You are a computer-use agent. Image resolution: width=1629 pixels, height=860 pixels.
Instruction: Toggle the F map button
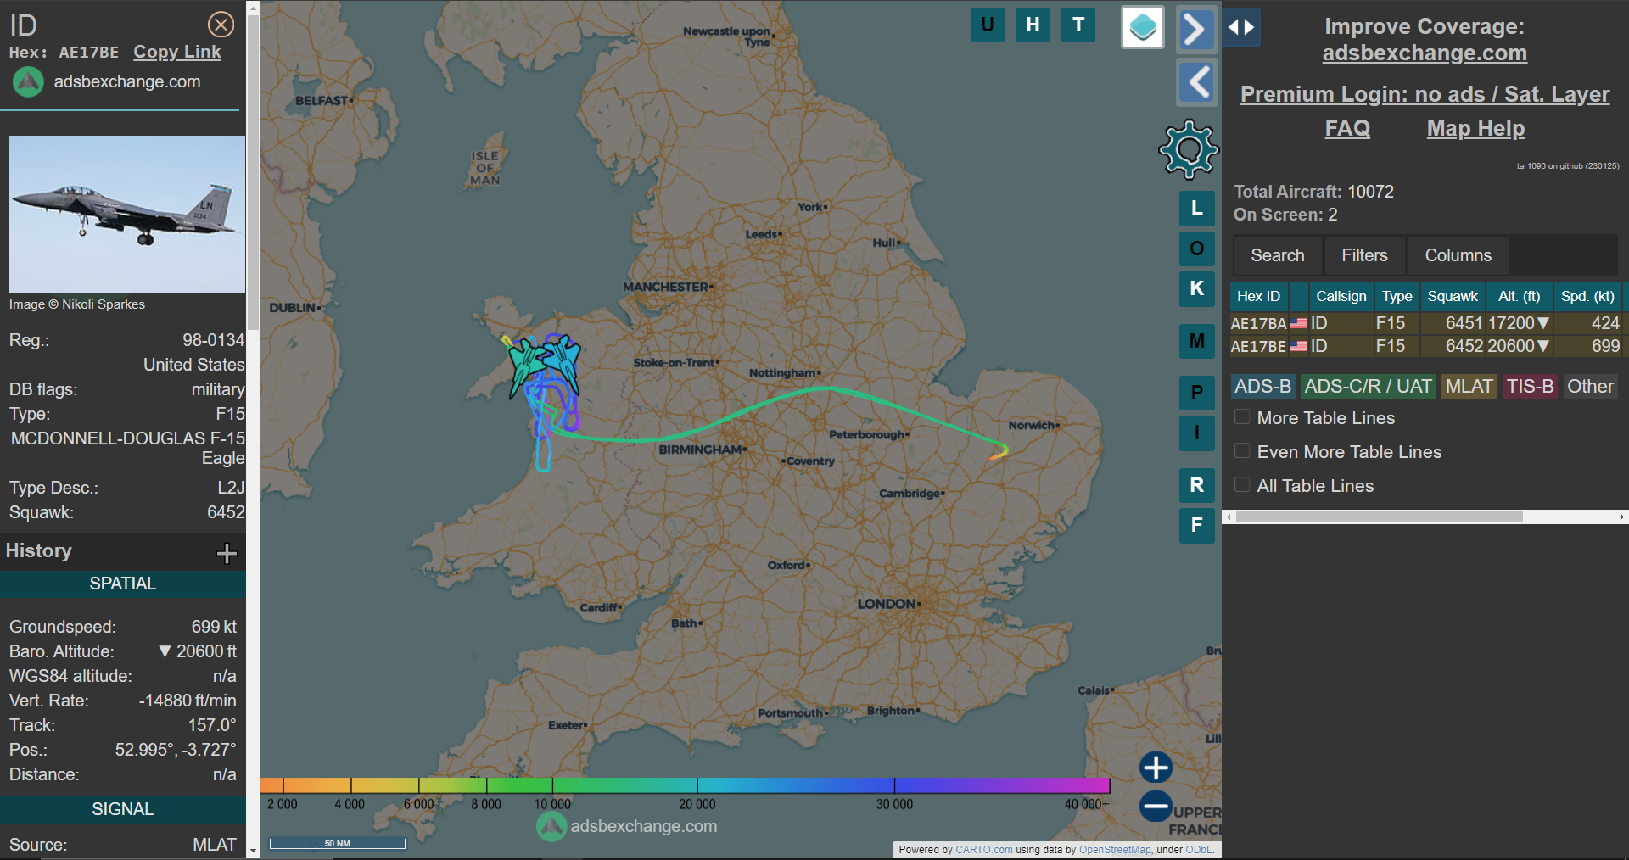coord(1197,525)
